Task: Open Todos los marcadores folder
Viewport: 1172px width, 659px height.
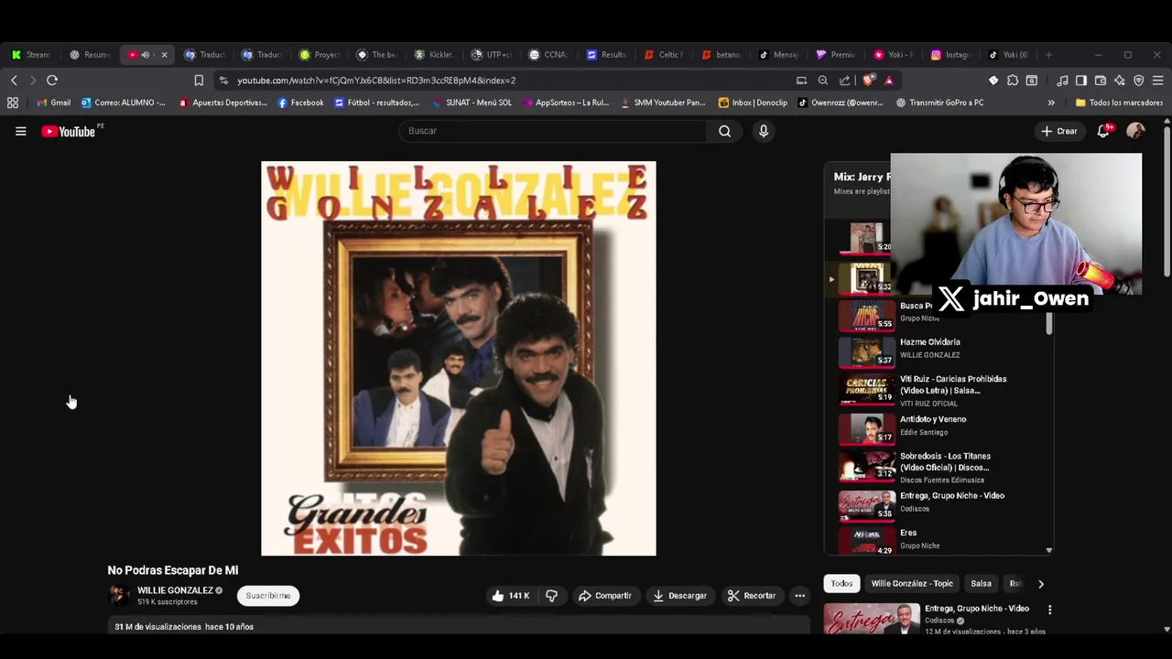Action: pos(1119,103)
